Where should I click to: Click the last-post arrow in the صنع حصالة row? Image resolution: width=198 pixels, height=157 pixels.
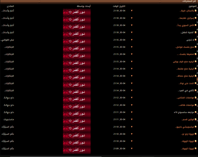(x=132, y=76)
